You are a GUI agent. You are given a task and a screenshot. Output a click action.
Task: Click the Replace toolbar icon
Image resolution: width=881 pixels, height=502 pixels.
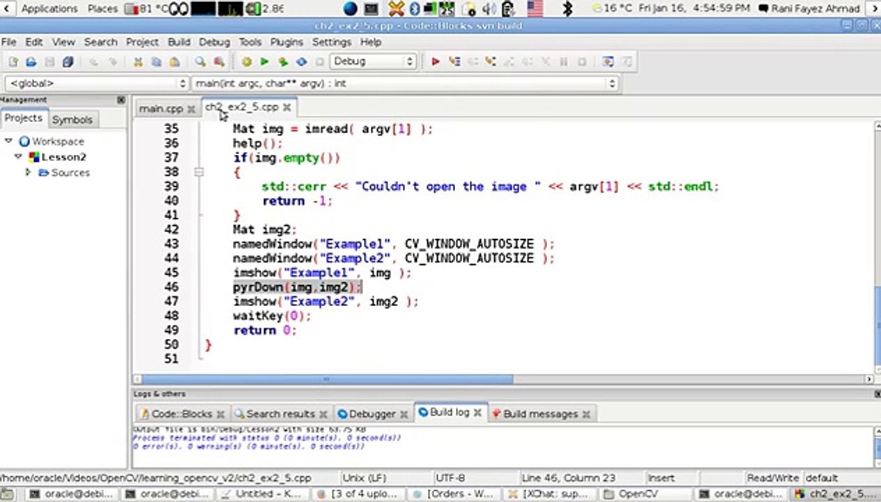(x=219, y=62)
